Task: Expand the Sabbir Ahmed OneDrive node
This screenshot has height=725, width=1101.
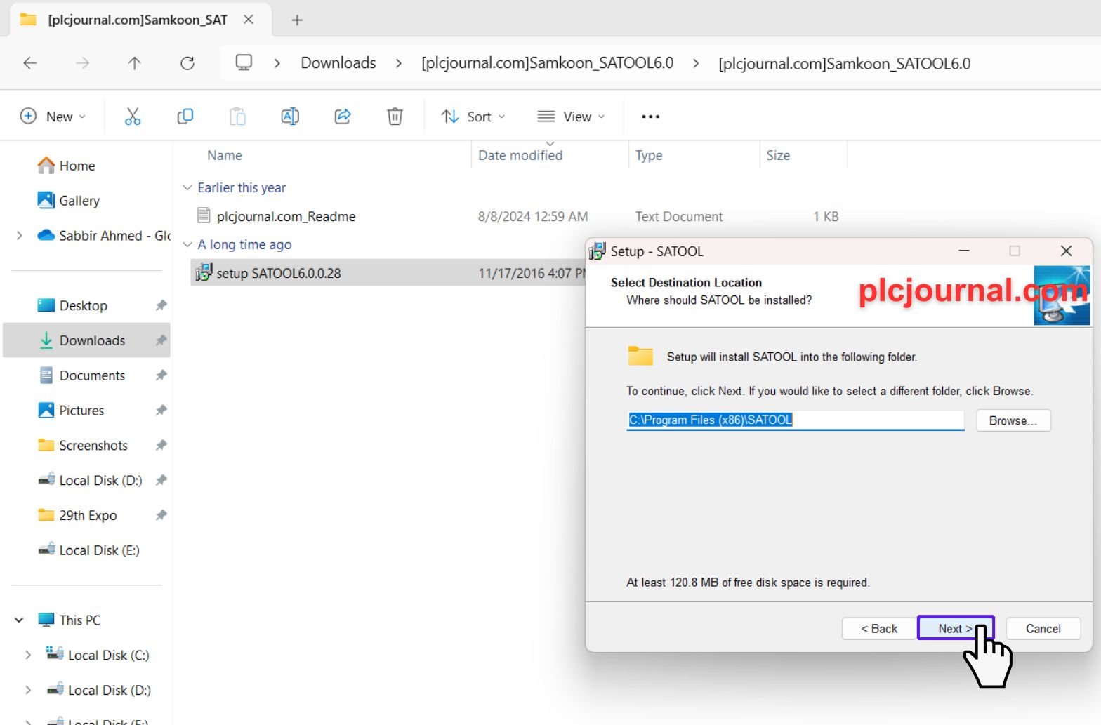Action: click(x=20, y=235)
